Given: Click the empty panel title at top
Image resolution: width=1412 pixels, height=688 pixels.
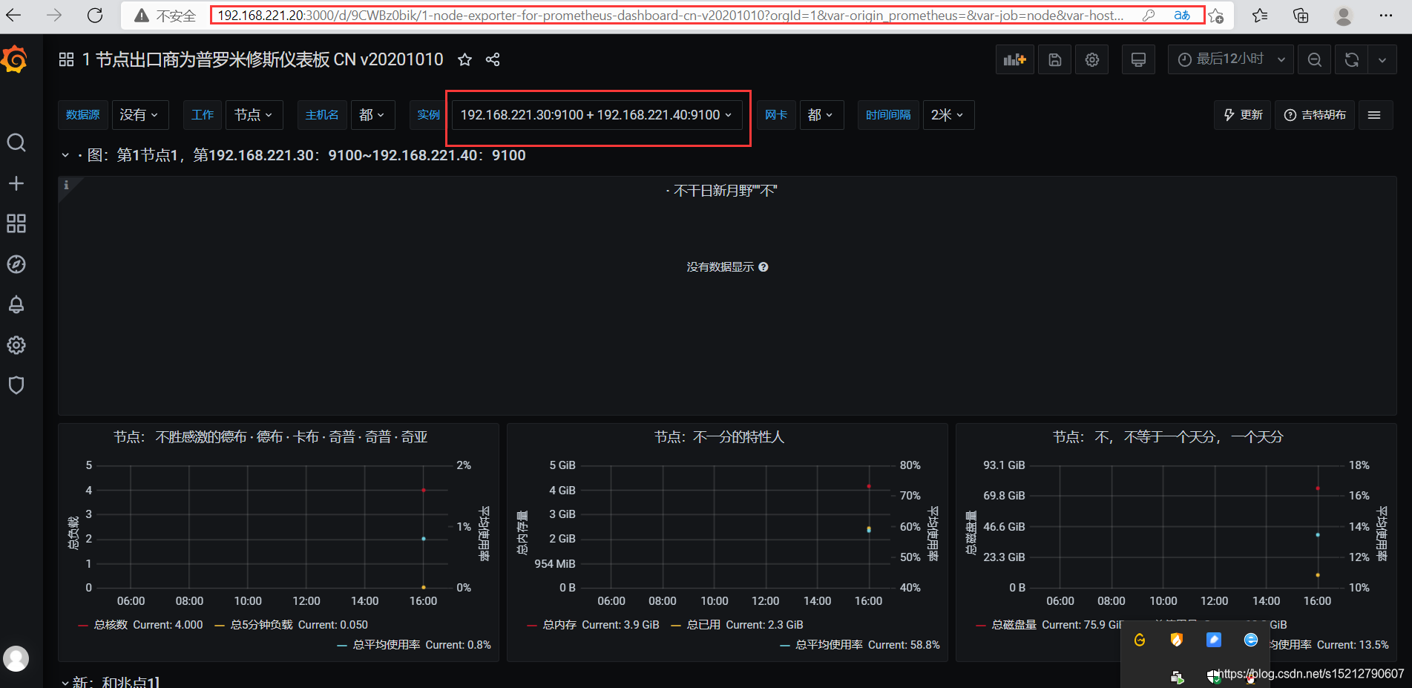Looking at the screenshot, I should click(722, 191).
